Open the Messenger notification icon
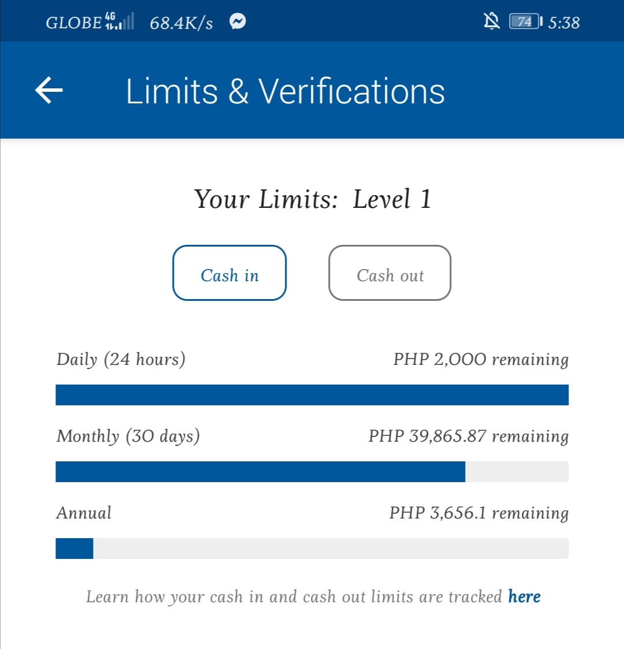624x649 pixels. pyautogui.click(x=237, y=21)
